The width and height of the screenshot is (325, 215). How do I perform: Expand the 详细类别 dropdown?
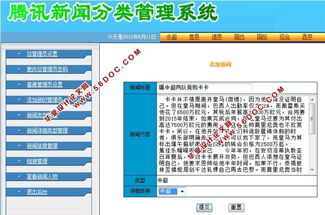pos(172,191)
